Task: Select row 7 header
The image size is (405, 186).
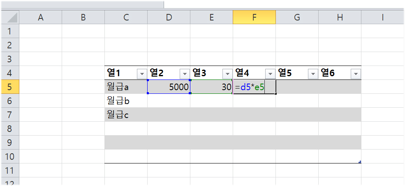Action: pos(10,114)
